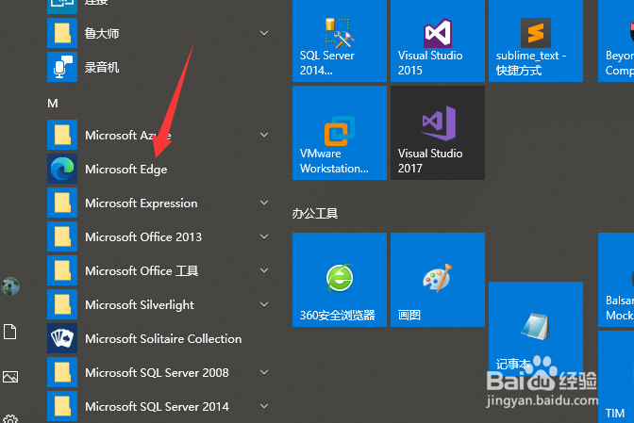Screen dimensions: 634x423
Task: Open the Balsamiq Mockups tile
Action: click(x=616, y=279)
